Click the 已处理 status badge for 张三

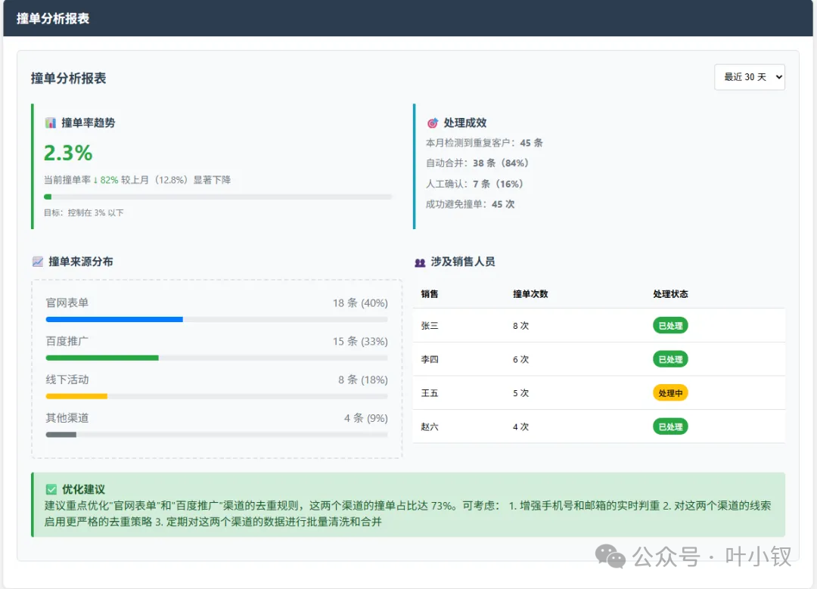(x=670, y=325)
